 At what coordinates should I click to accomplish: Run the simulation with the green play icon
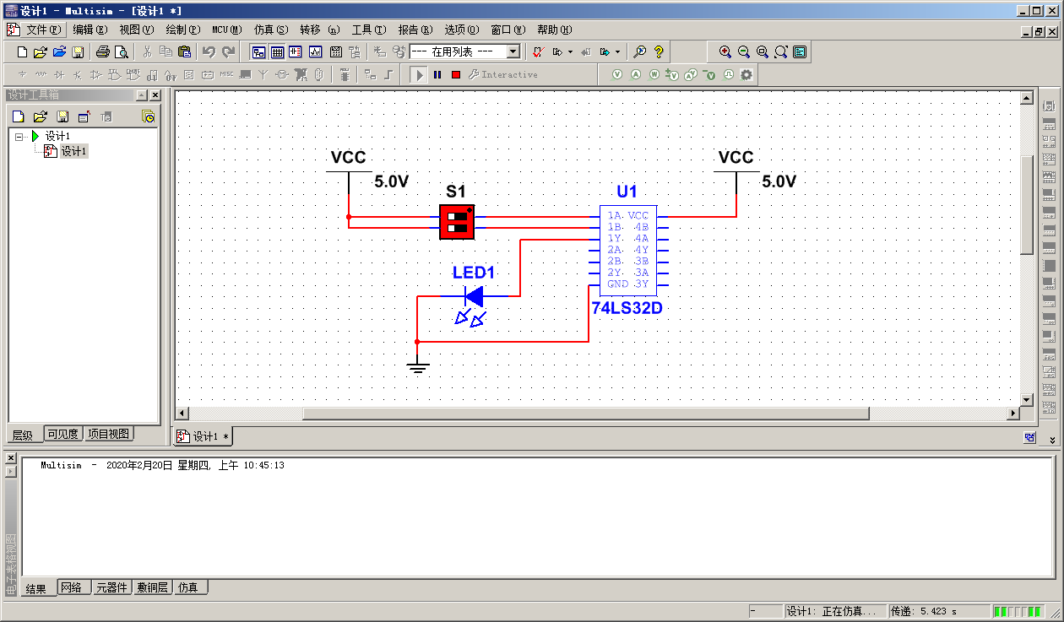[x=420, y=74]
